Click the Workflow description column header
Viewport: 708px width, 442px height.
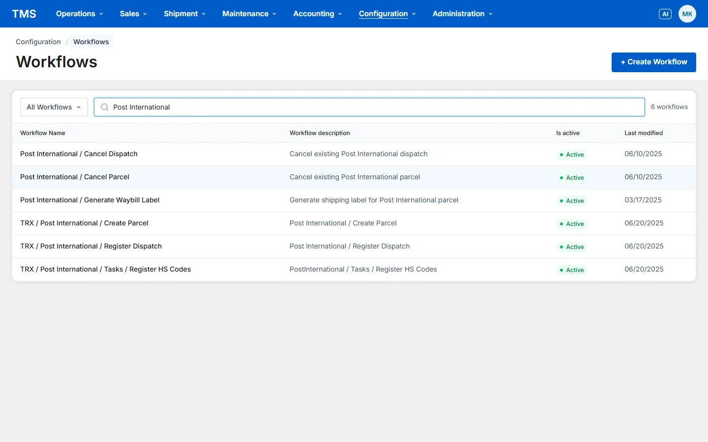click(320, 133)
